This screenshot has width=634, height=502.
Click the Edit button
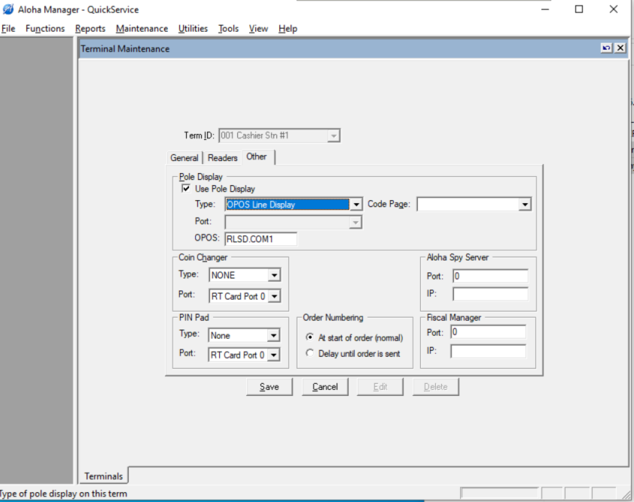click(x=380, y=387)
